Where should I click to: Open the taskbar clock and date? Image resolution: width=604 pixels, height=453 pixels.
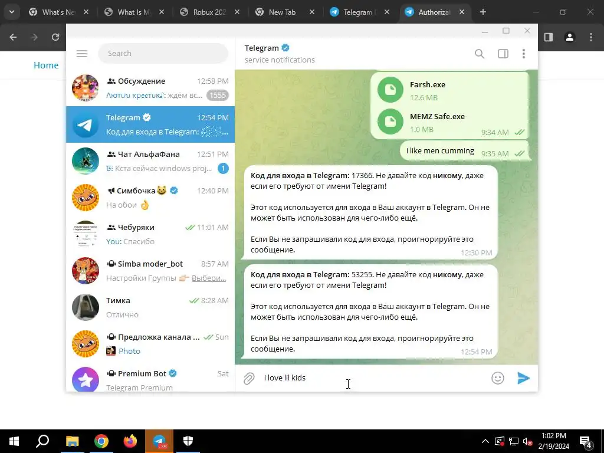553,441
